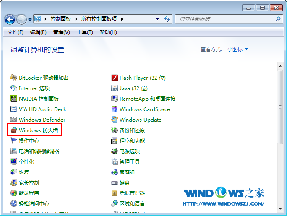Viewport: 287px width, 216px height.
Task: Expand the arrow after 控制面板 breadcrumb
Action: pyautogui.click(x=76, y=19)
